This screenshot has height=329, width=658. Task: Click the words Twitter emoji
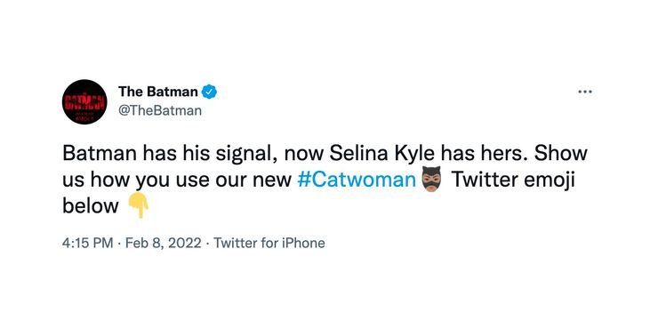click(x=512, y=180)
